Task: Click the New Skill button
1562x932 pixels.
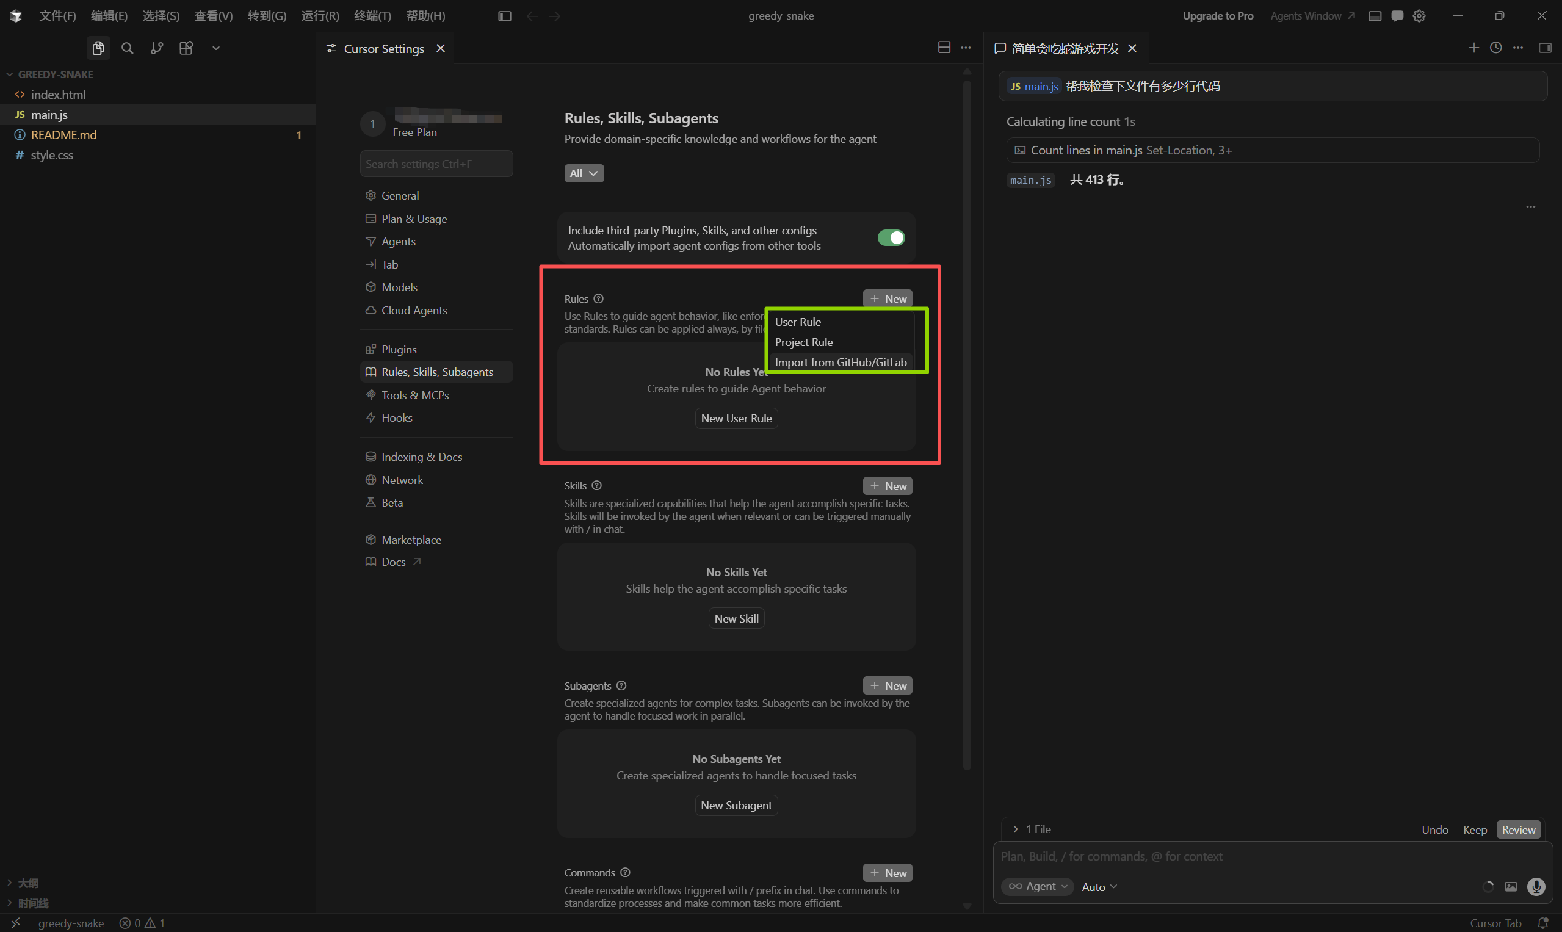Action: pos(737,619)
